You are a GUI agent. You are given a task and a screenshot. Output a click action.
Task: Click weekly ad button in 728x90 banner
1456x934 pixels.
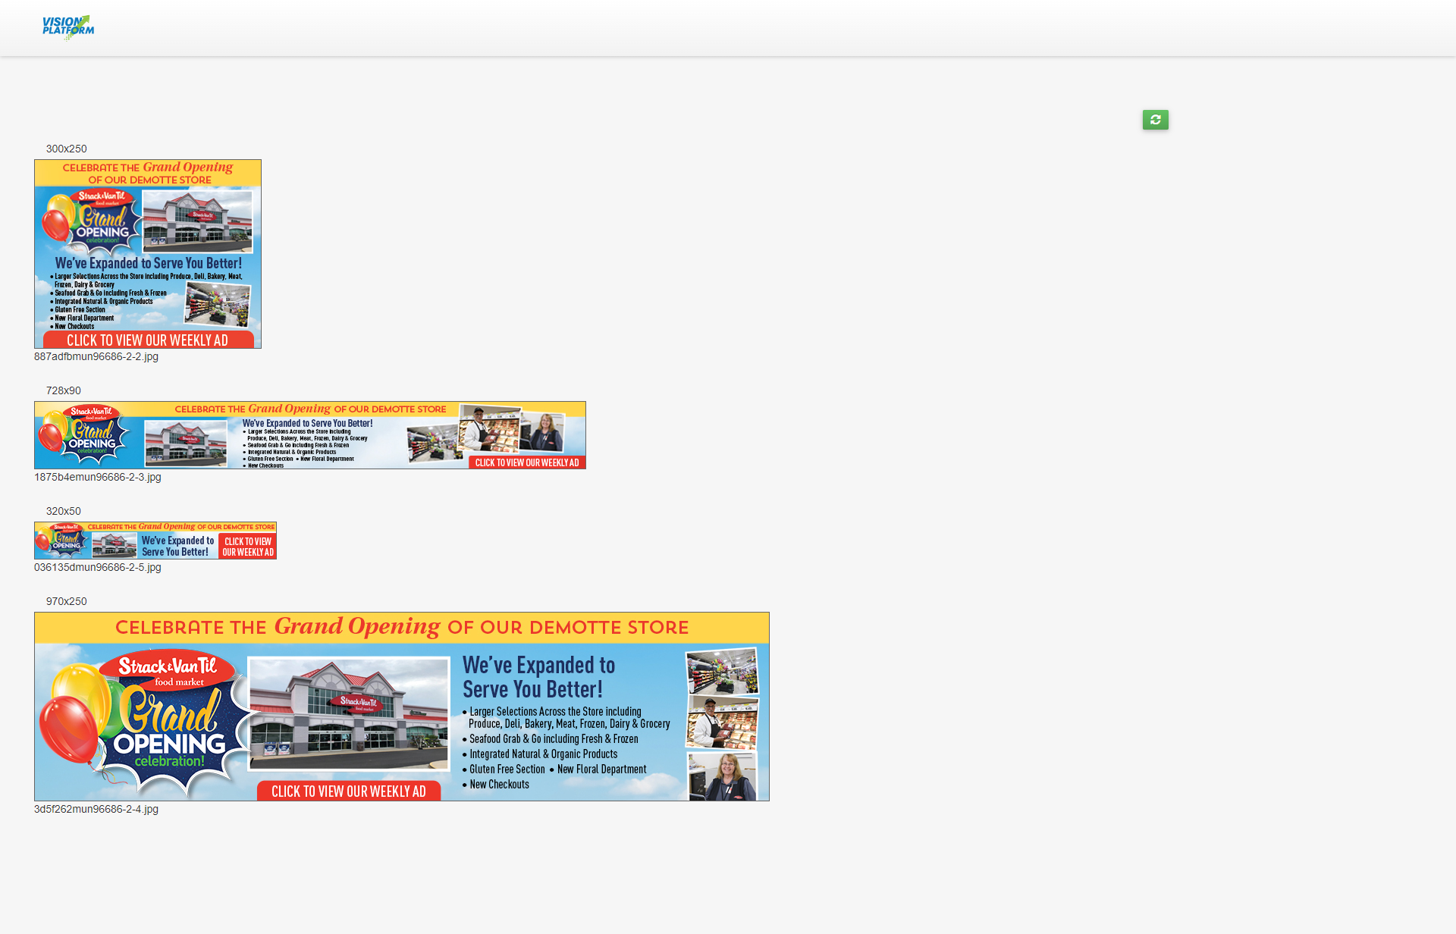coord(526,462)
